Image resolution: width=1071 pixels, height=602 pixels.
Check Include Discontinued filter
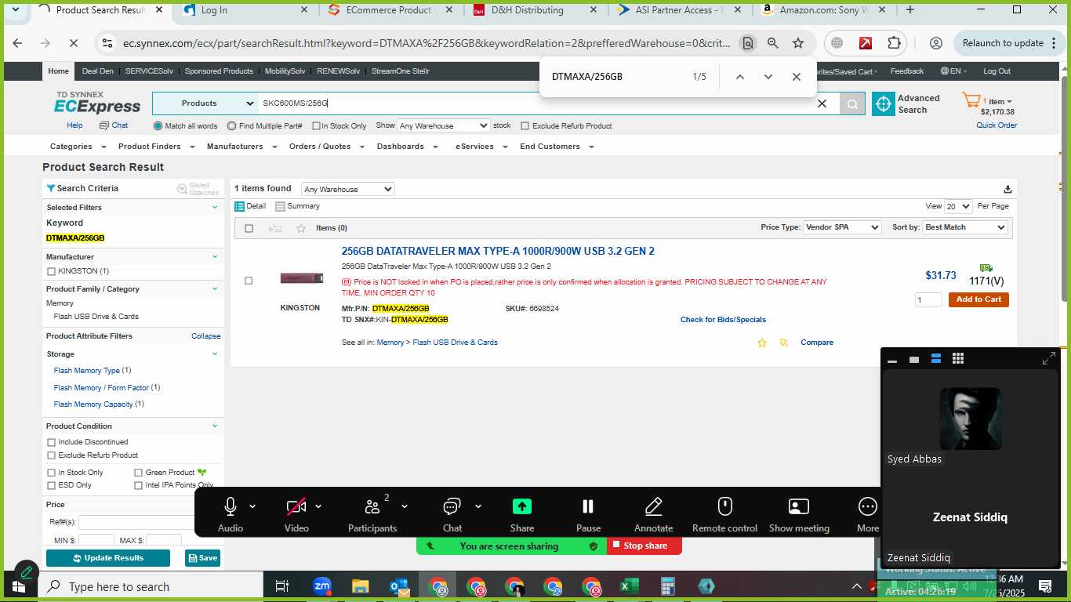(x=52, y=442)
